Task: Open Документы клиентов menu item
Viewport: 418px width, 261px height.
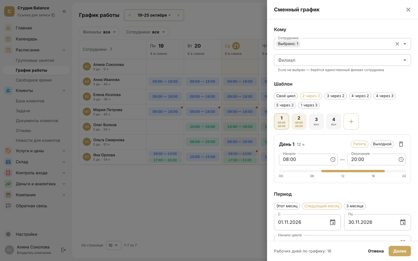Action: tap(37, 121)
